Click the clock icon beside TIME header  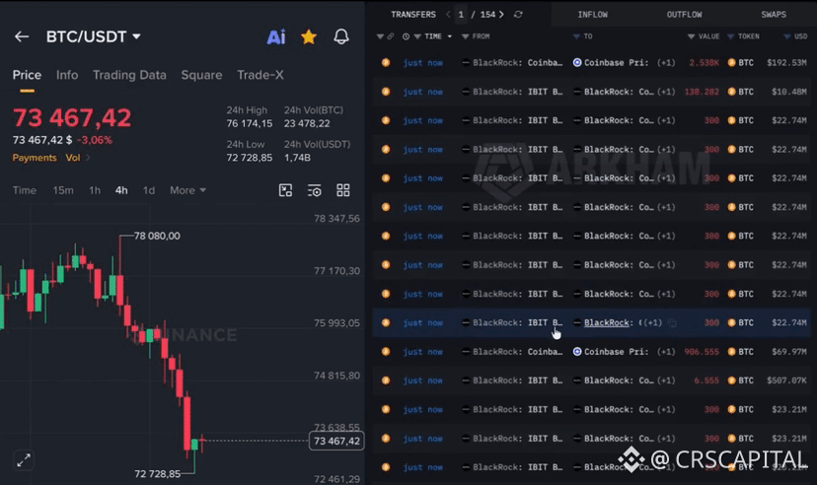point(406,36)
